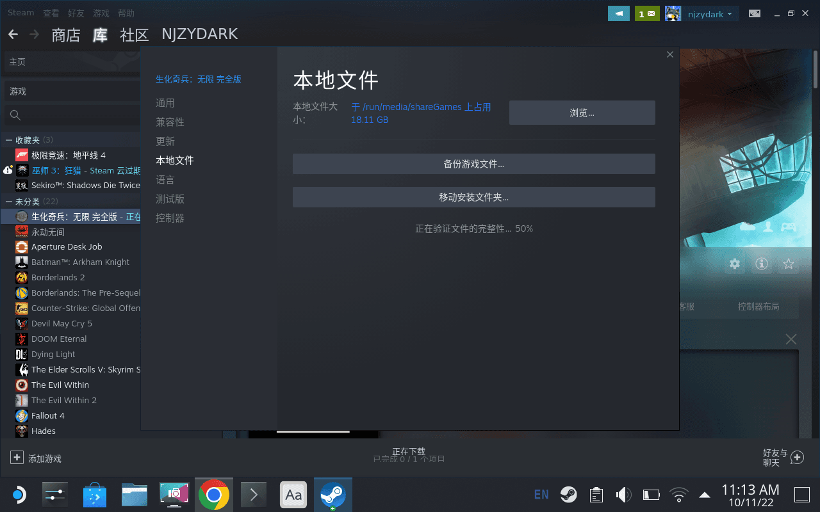Select 兼容性 in properties sidebar
This screenshot has height=512, width=820.
coord(170,122)
